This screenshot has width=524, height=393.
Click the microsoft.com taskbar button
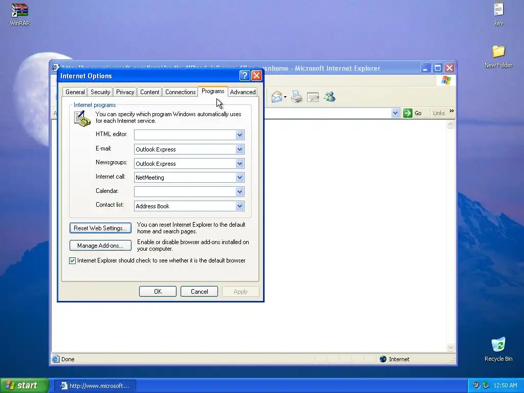(95, 386)
